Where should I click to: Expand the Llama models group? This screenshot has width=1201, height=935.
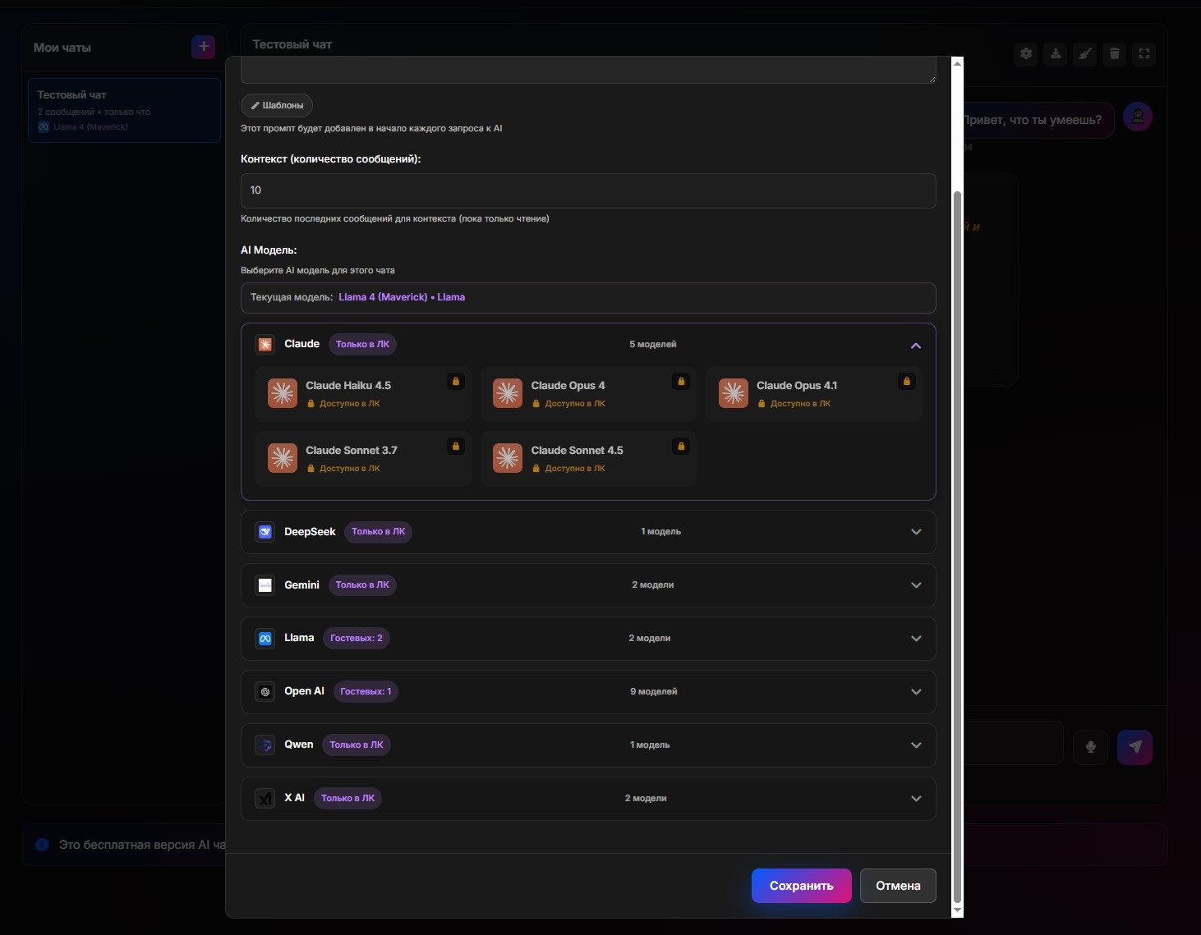[915, 639]
